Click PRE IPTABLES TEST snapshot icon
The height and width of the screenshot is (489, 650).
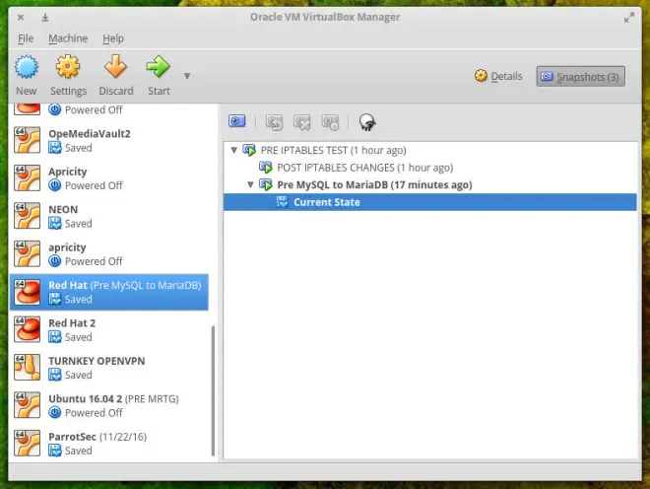click(x=249, y=150)
